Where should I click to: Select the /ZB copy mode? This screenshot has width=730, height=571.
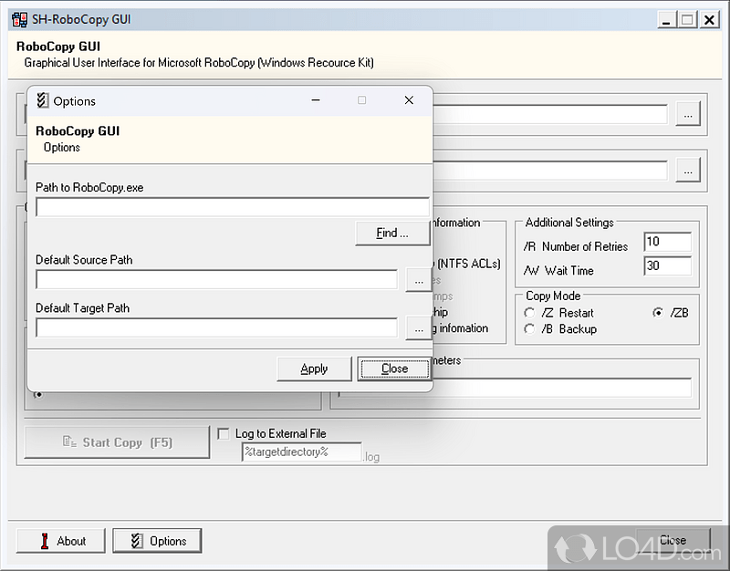(x=658, y=313)
